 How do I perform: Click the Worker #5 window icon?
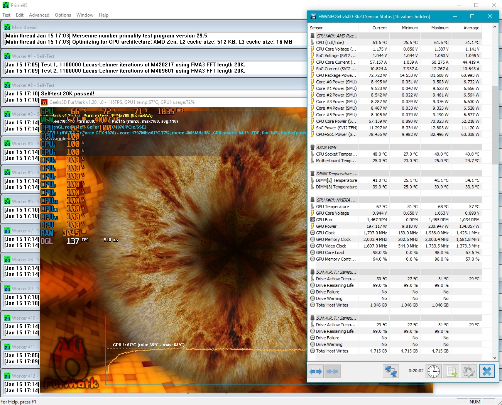7,172
